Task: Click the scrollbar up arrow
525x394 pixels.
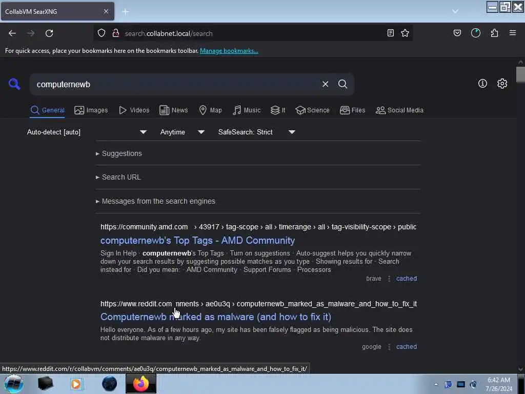Action: coord(520,62)
